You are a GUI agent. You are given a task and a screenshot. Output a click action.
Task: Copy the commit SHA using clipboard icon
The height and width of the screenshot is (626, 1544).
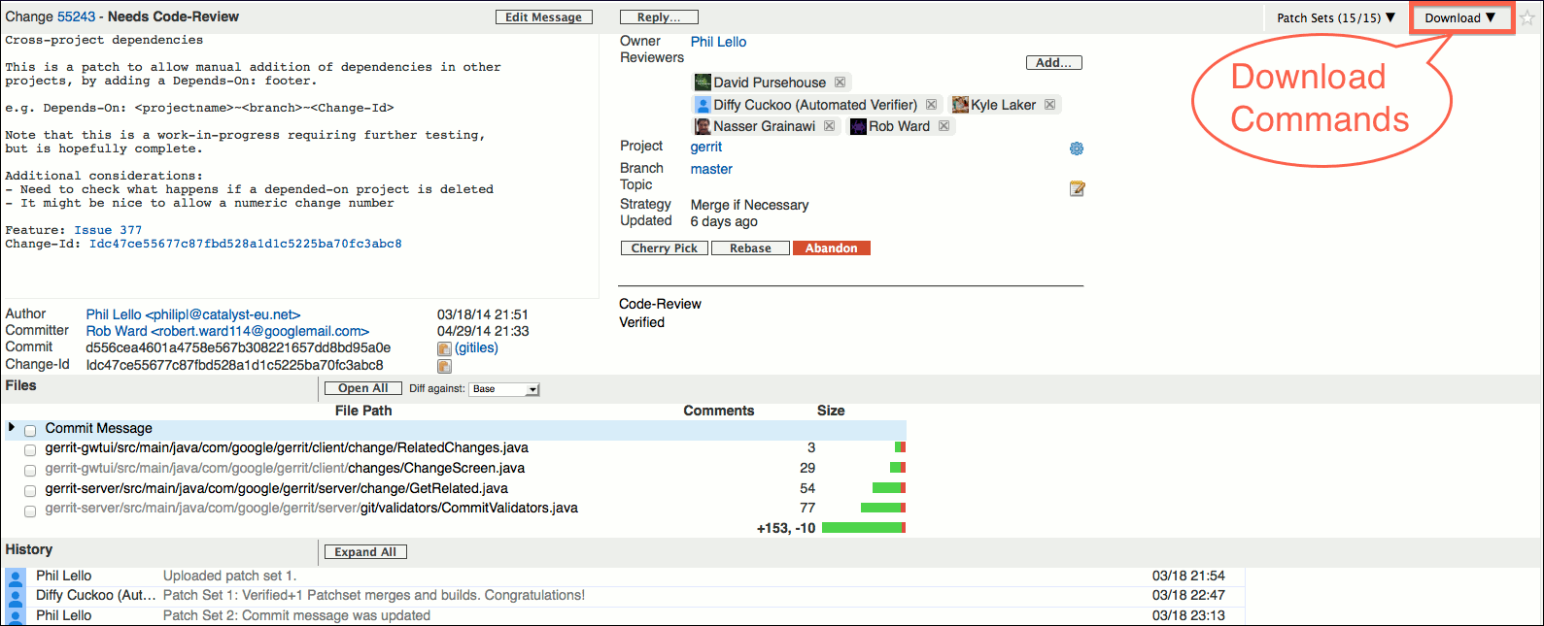pyautogui.click(x=444, y=348)
